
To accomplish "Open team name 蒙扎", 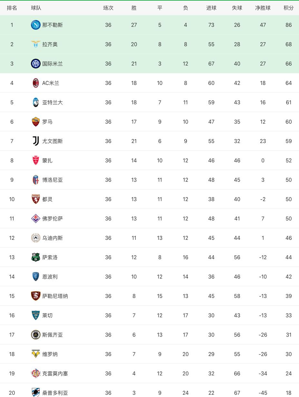I will click(x=47, y=160).
